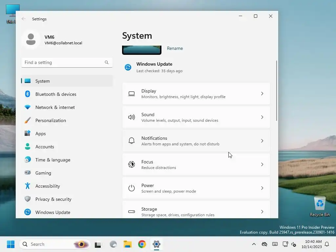Show hidden tray icons chevron

[254, 244]
